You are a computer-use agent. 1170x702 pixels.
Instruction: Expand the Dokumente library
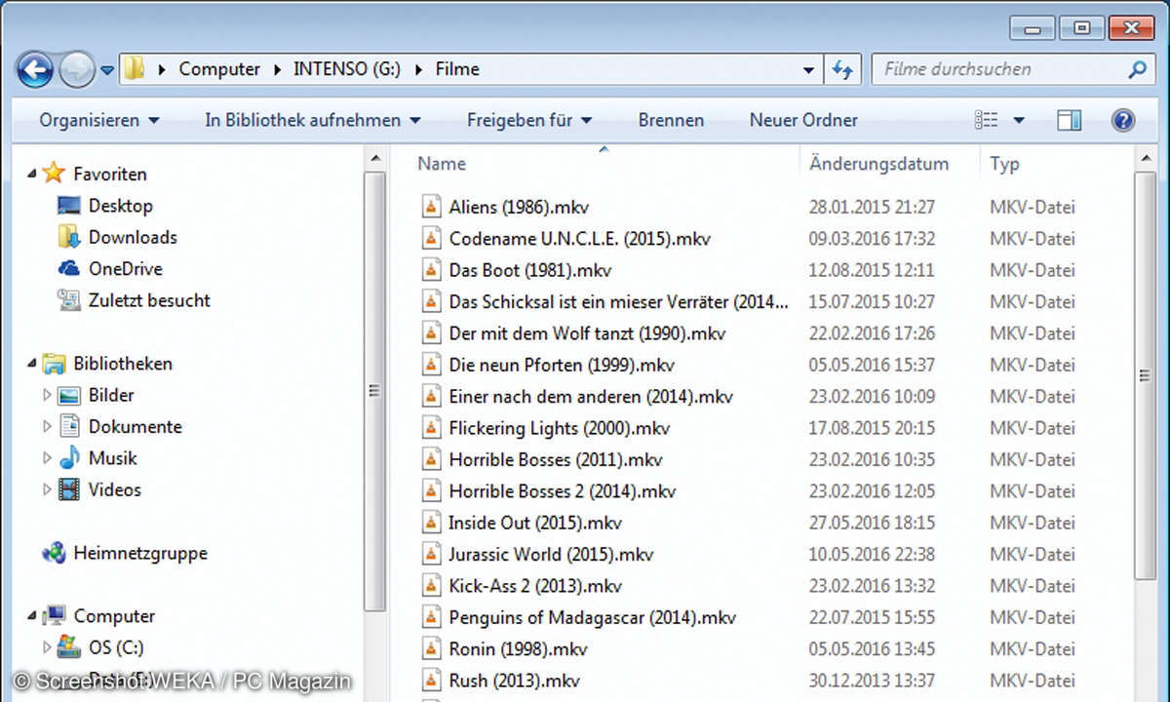(x=47, y=427)
